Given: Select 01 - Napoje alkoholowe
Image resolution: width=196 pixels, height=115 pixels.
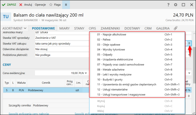Looking at the screenshot, I should click(137, 34).
